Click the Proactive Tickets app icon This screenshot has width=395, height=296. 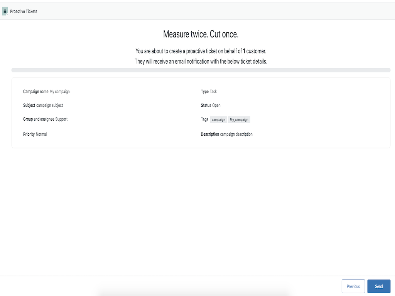click(5, 12)
